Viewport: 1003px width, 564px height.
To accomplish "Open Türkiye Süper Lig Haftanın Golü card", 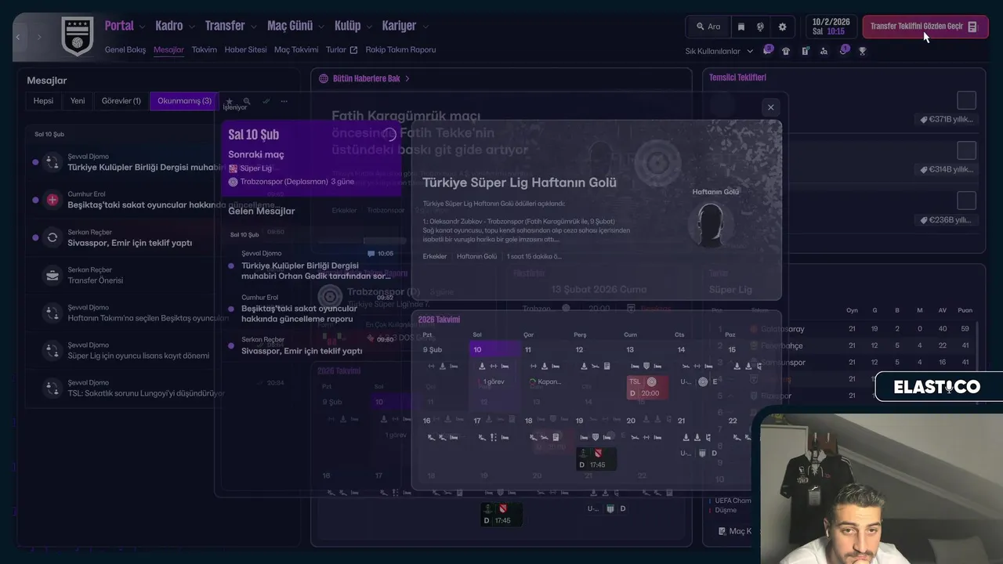I will tap(596, 210).
